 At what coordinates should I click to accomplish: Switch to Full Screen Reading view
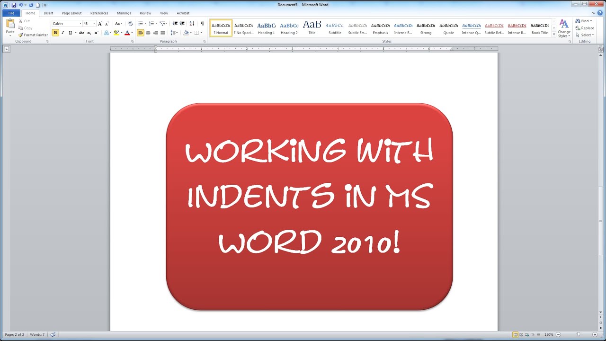[522, 334]
